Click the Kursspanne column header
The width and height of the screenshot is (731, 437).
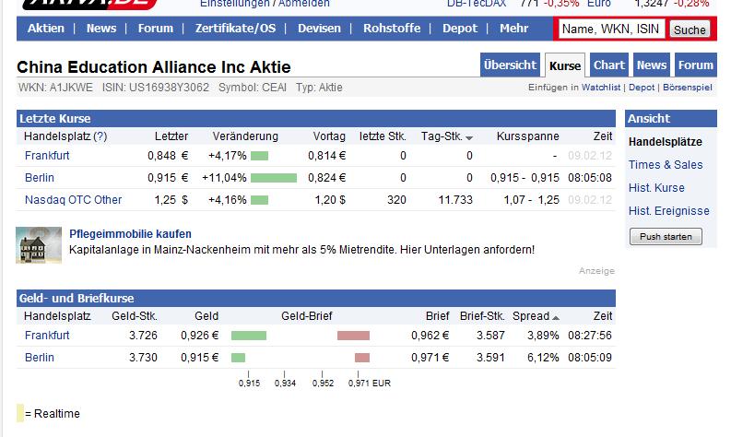click(x=527, y=136)
